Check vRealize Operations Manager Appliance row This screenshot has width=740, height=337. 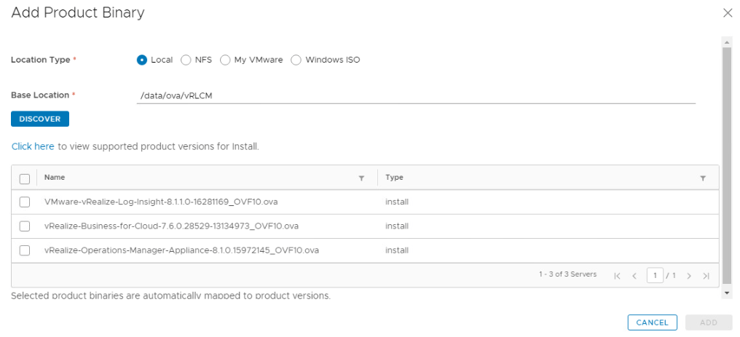[x=25, y=250]
